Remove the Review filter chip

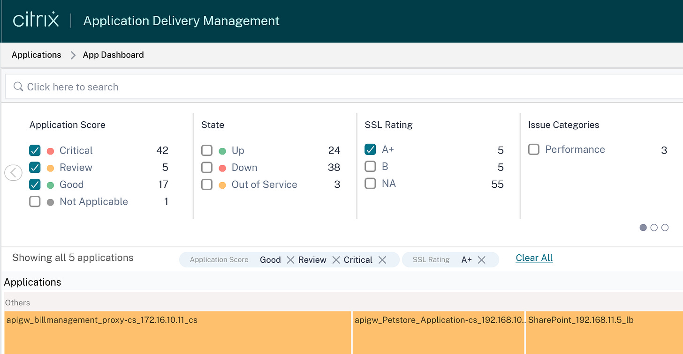pos(336,260)
